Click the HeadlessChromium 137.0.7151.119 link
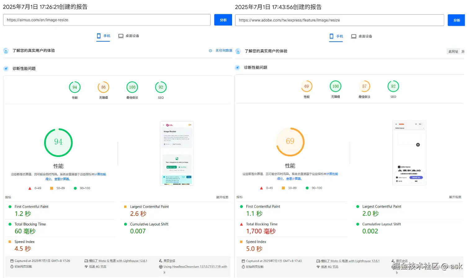Screen dimensions: 470x278 coord(195,267)
